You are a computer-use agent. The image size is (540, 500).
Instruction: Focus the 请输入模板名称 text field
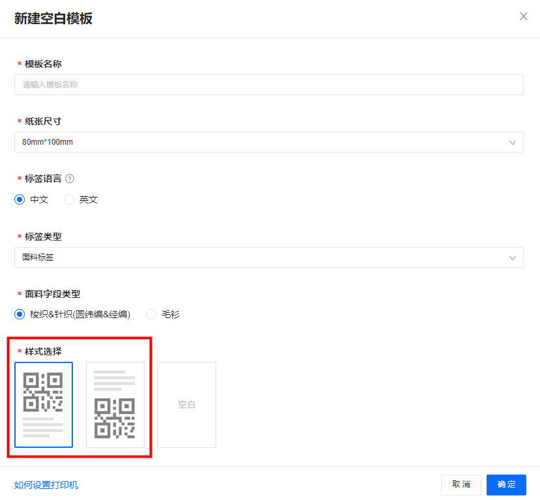(x=268, y=85)
